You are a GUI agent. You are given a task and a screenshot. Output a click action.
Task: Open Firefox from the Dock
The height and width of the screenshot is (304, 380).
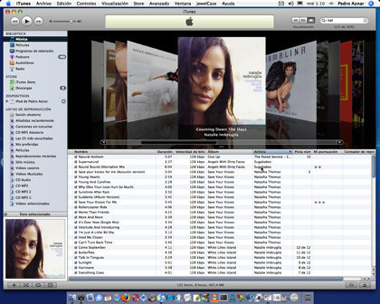point(125,298)
